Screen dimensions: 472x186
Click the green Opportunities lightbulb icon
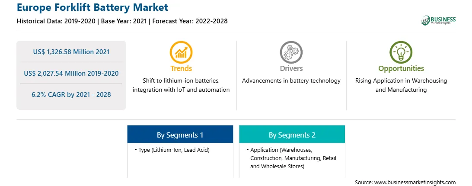401,52
